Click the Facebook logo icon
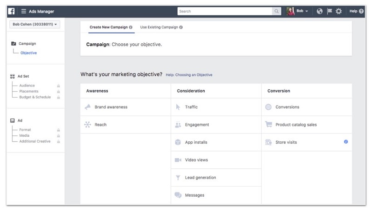Viewport: 372px width, 213px height. [11, 11]
